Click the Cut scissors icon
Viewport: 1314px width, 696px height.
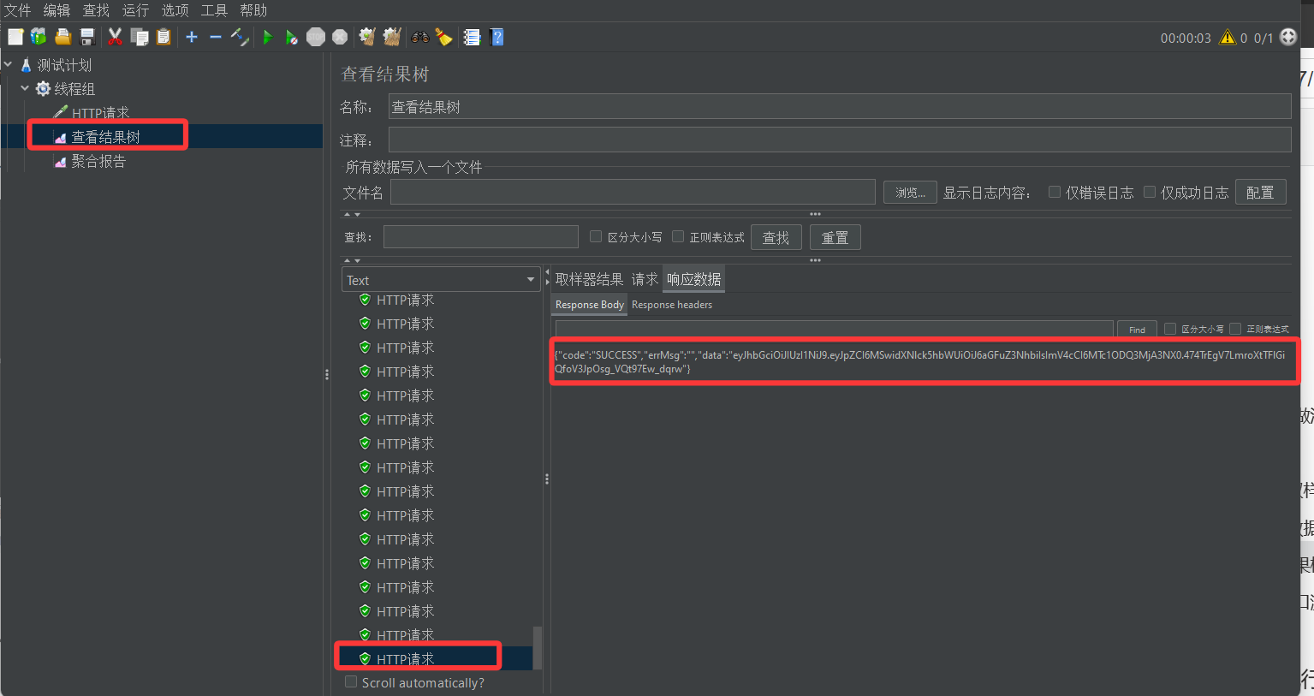115,37
